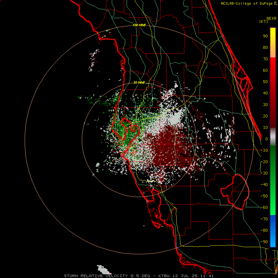
Task: Click the 50 NMI range ring label
Action: 139,82
